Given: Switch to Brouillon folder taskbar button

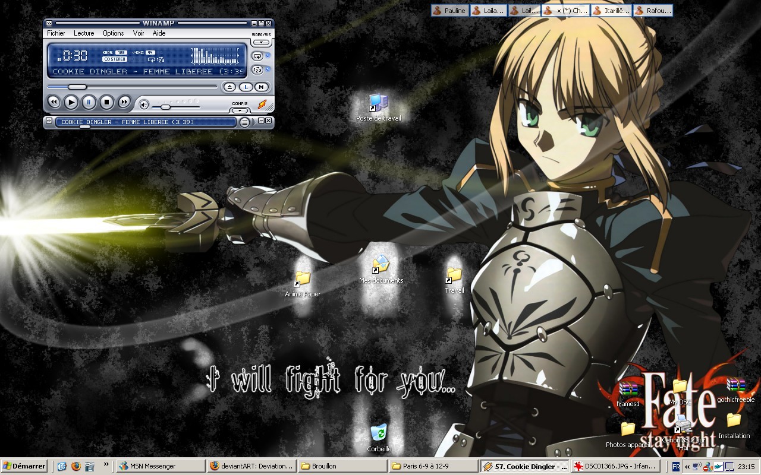Looking at the screenshot, I should pos(343,466).
